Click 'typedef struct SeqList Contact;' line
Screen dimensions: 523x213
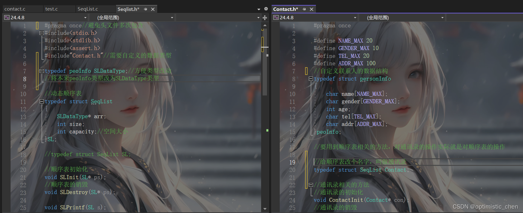point(361,170)
